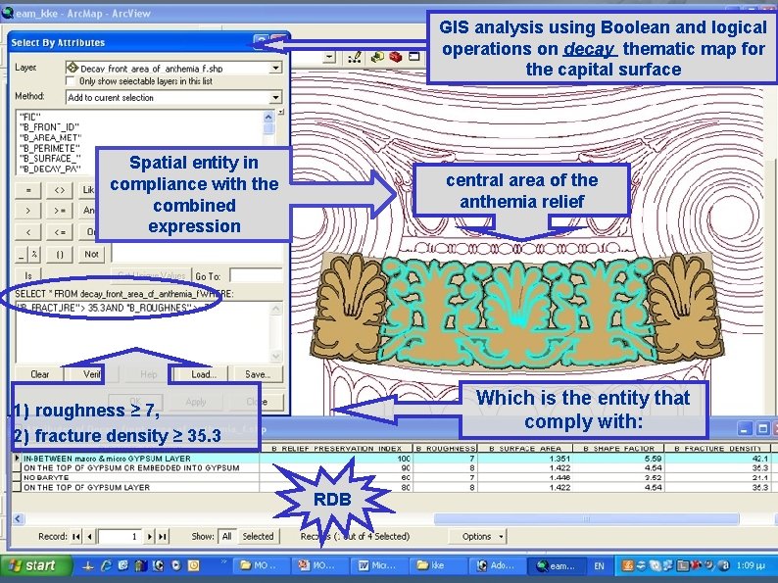Screen dimensions: 778x583
Task: Select "B_AREA_MET" field in list
Action: click(50, 138)
